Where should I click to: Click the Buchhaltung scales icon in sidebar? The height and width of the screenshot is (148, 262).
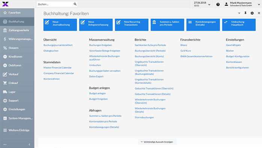tap(5, 21)
